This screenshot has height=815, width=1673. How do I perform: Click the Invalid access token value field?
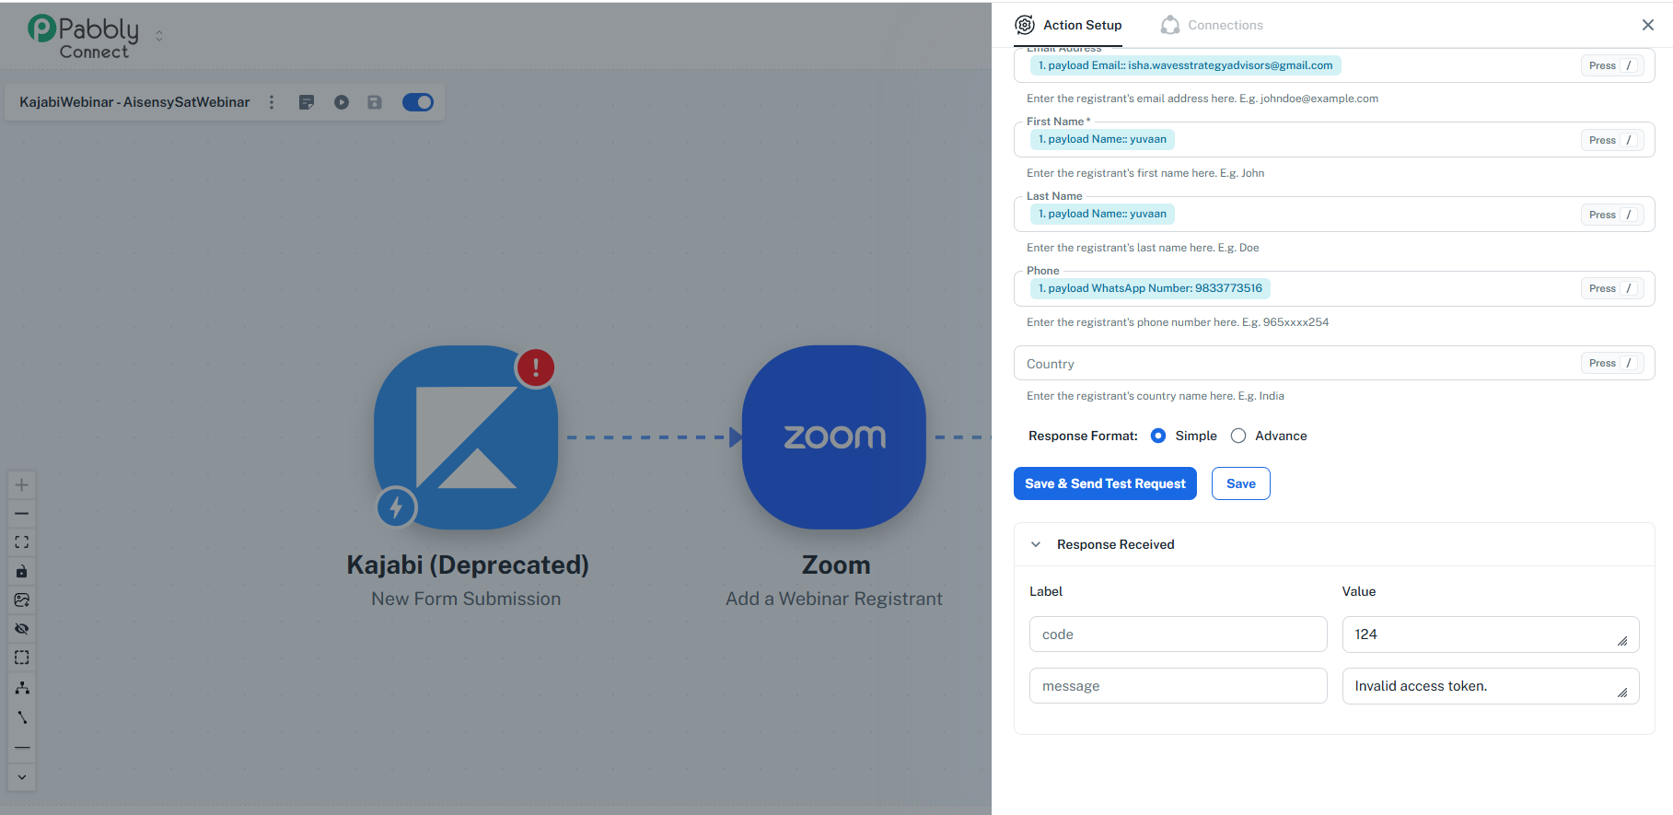point(1491,686)
